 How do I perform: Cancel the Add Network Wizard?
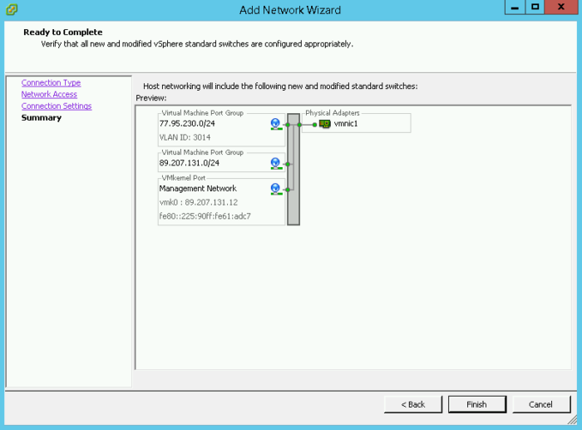pyautogui.click(x=541, y=404)
